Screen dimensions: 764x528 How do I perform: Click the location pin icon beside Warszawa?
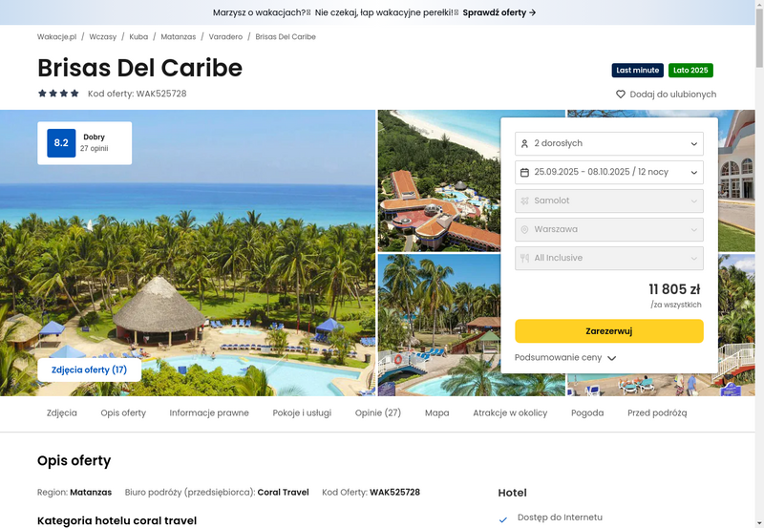point(524,229)
